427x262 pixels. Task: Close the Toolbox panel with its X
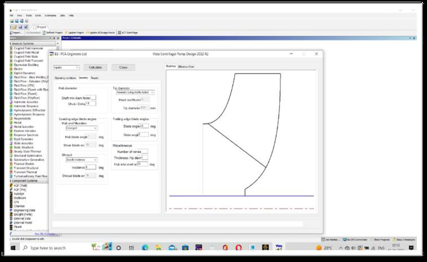[58, 38]
